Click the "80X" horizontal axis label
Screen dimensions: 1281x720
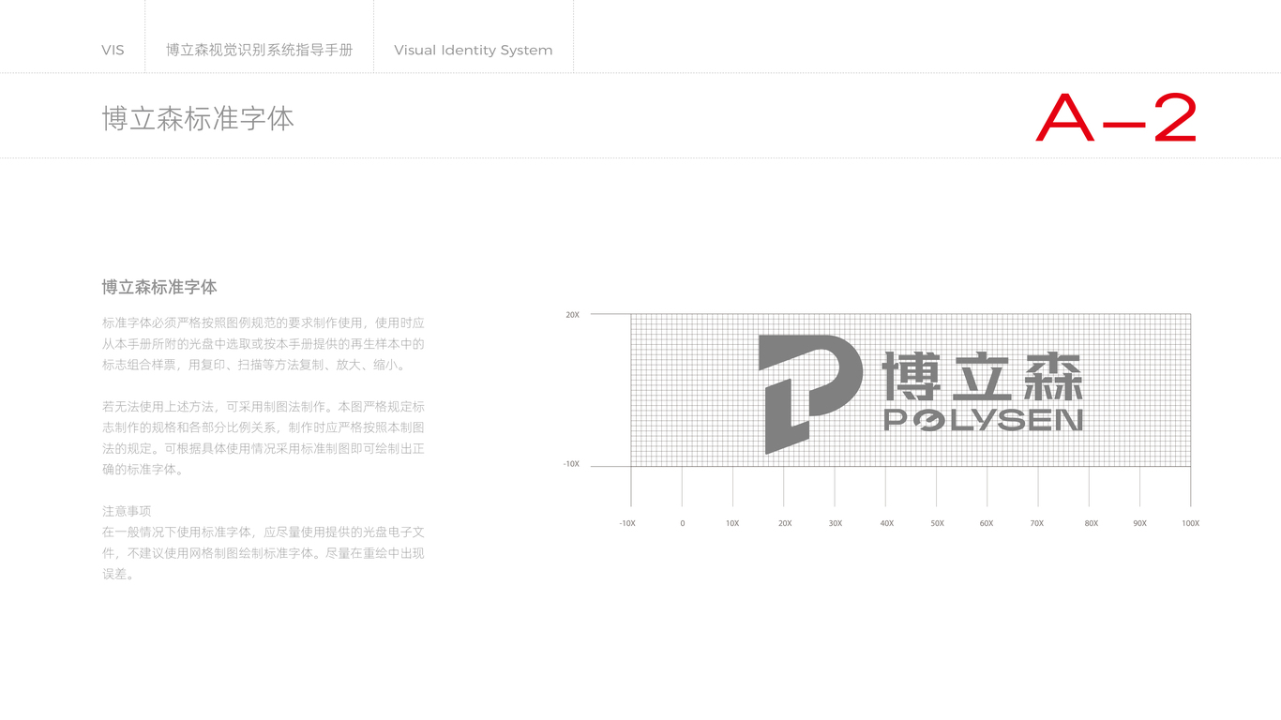(1092, 523)
